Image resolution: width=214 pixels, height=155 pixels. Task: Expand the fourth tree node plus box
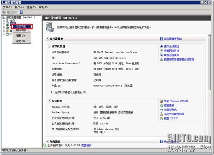(4, 31)
